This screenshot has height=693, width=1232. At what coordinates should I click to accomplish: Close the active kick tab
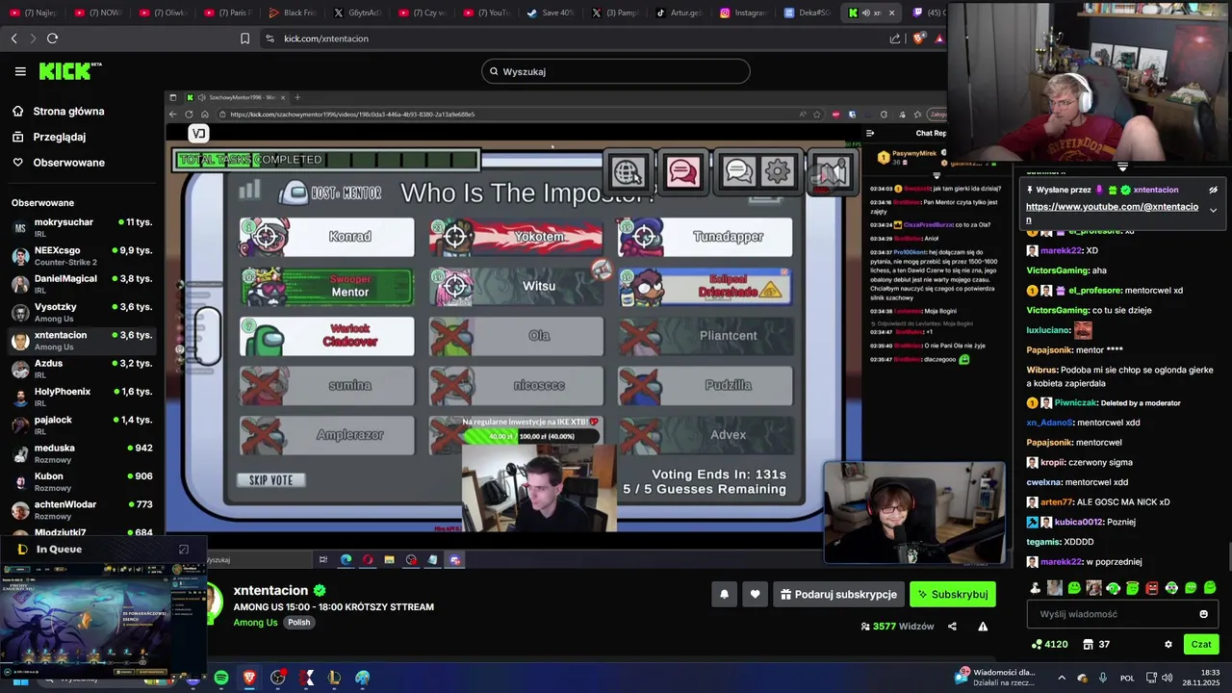tap(891, 13)
